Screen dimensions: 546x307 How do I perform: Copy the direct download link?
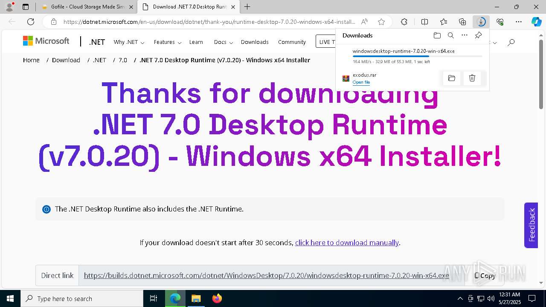click(485, 275)
